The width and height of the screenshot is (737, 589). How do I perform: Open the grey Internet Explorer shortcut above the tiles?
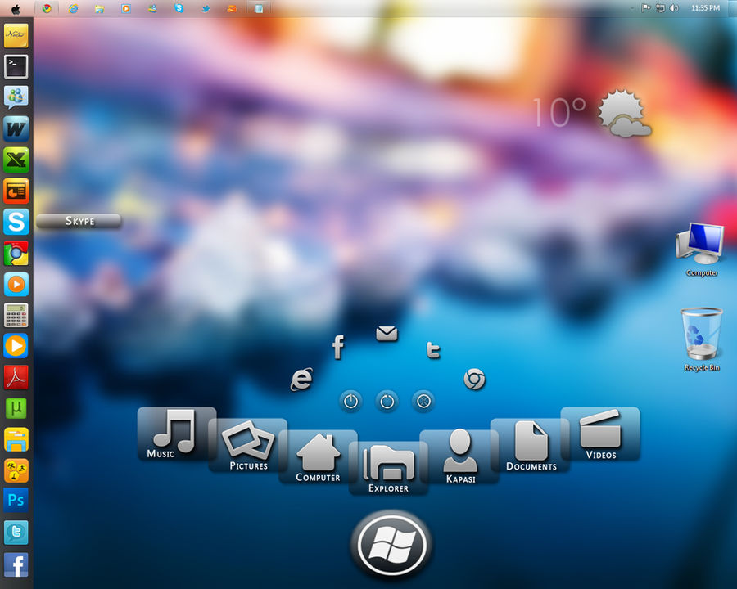[x=301, y=380]
